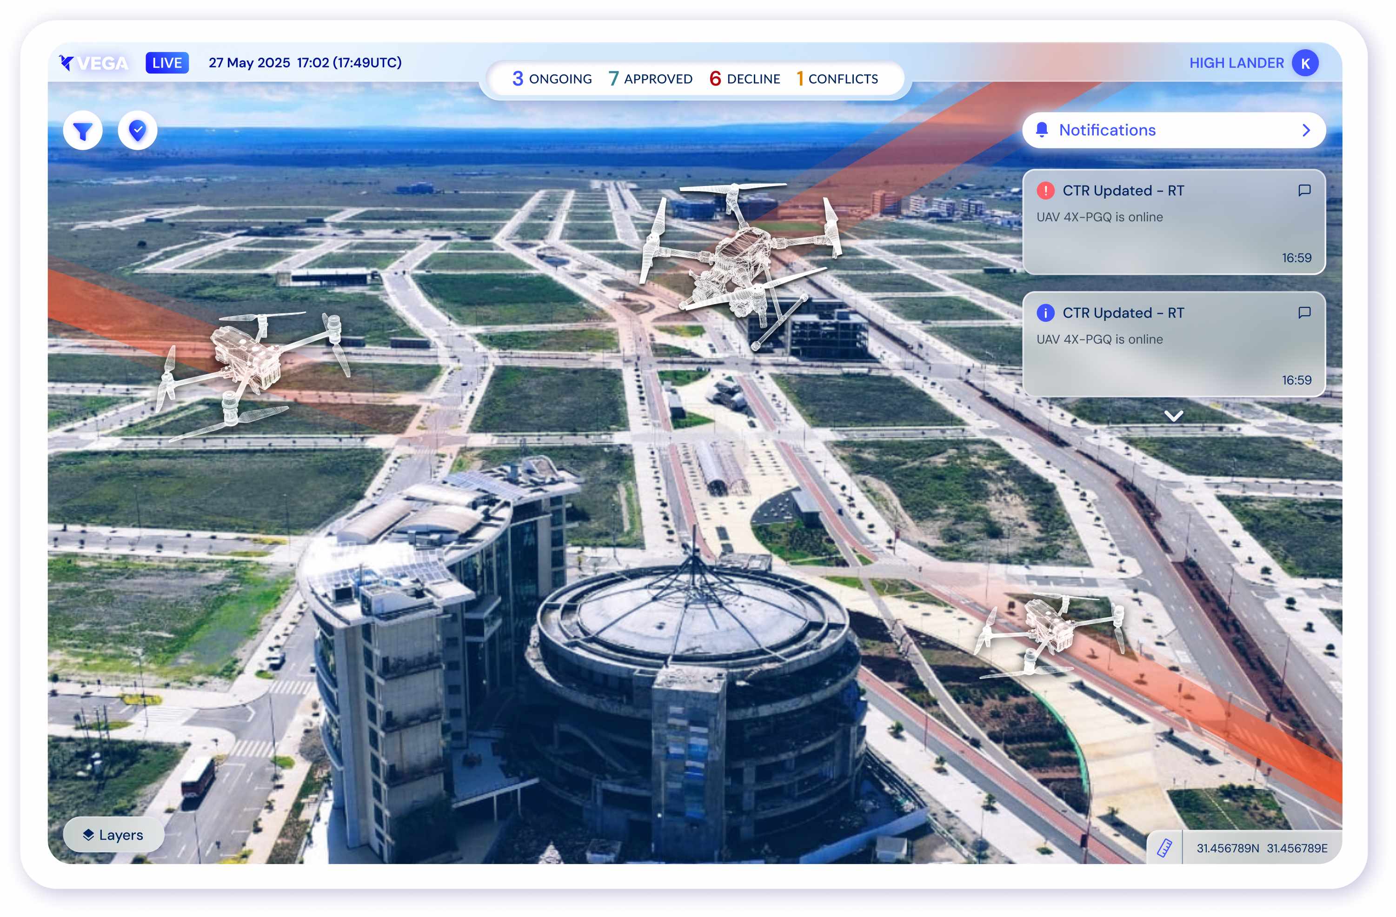Screen dimensions: 1396x917
Task: Click the notifications bell icon
Action: pyautogui.click(x=1042, y=130)
